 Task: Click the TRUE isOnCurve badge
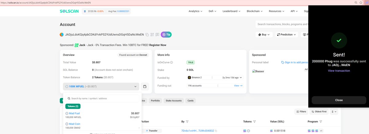pos(191,62)
